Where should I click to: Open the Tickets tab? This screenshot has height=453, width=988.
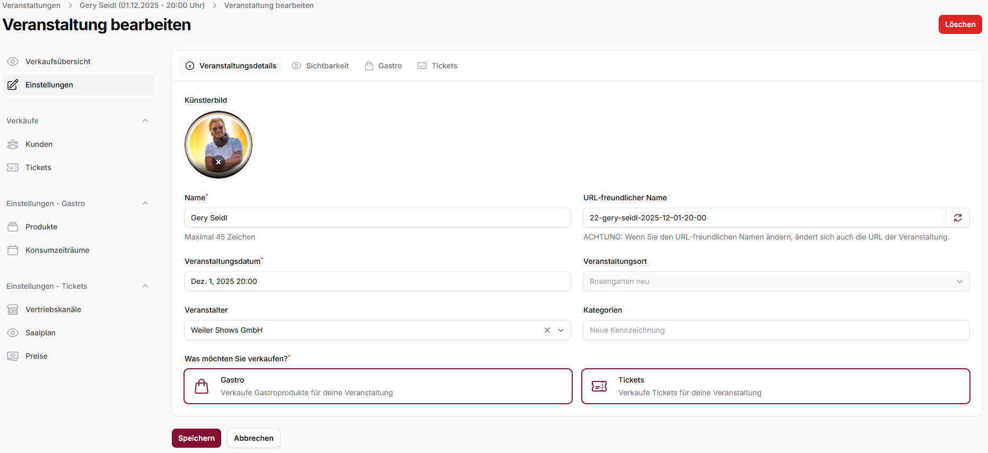(x=438, y=66)
